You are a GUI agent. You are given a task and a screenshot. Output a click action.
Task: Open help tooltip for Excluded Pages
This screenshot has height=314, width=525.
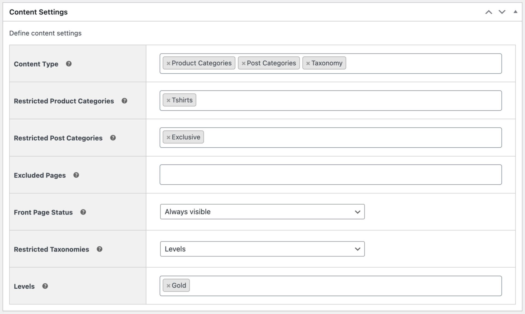tap(77, 175)
